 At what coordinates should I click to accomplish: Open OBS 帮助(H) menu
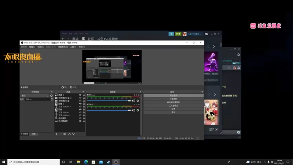point(82,47)
